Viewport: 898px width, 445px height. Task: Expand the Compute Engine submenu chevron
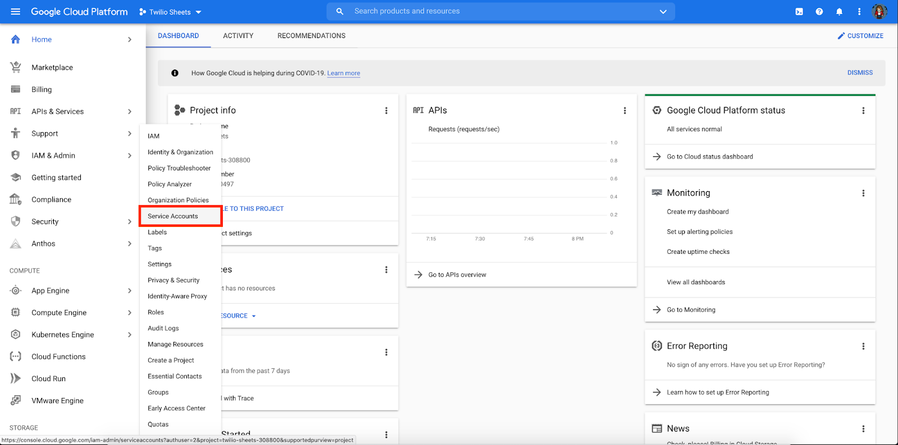(x=130, y=312)
